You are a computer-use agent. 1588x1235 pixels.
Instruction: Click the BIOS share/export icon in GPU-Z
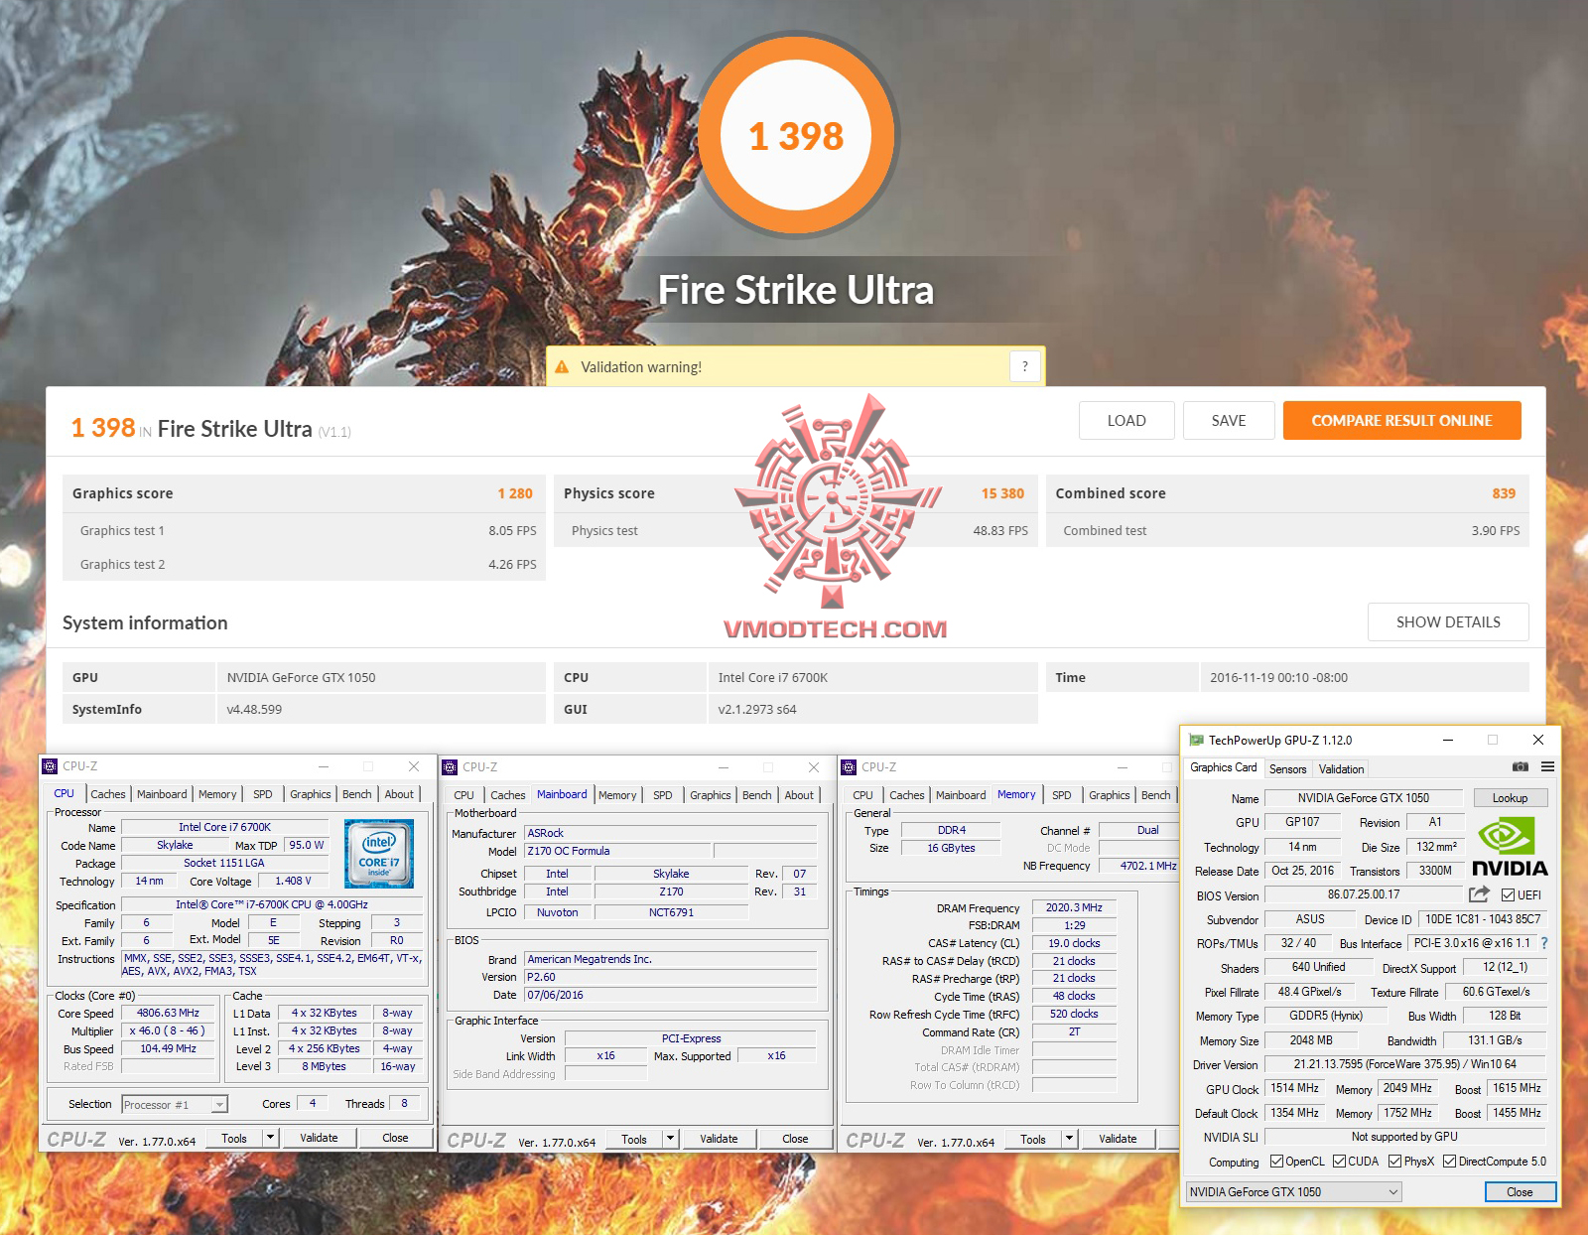tap(1479, 894)
